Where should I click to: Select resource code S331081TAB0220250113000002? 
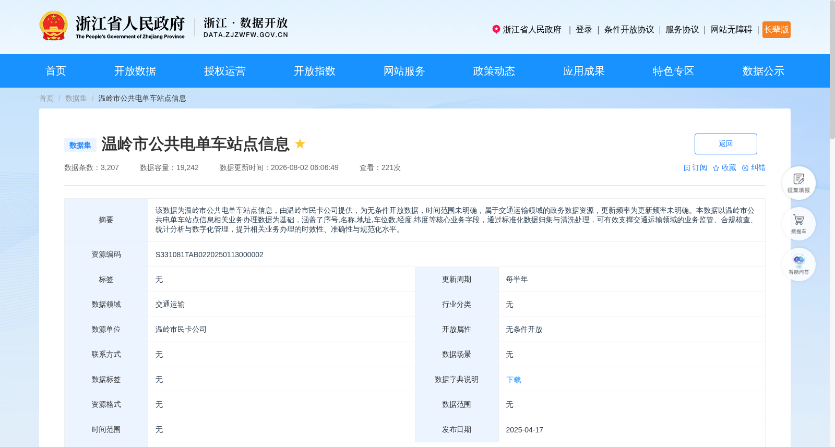click(x=209, y=255)
